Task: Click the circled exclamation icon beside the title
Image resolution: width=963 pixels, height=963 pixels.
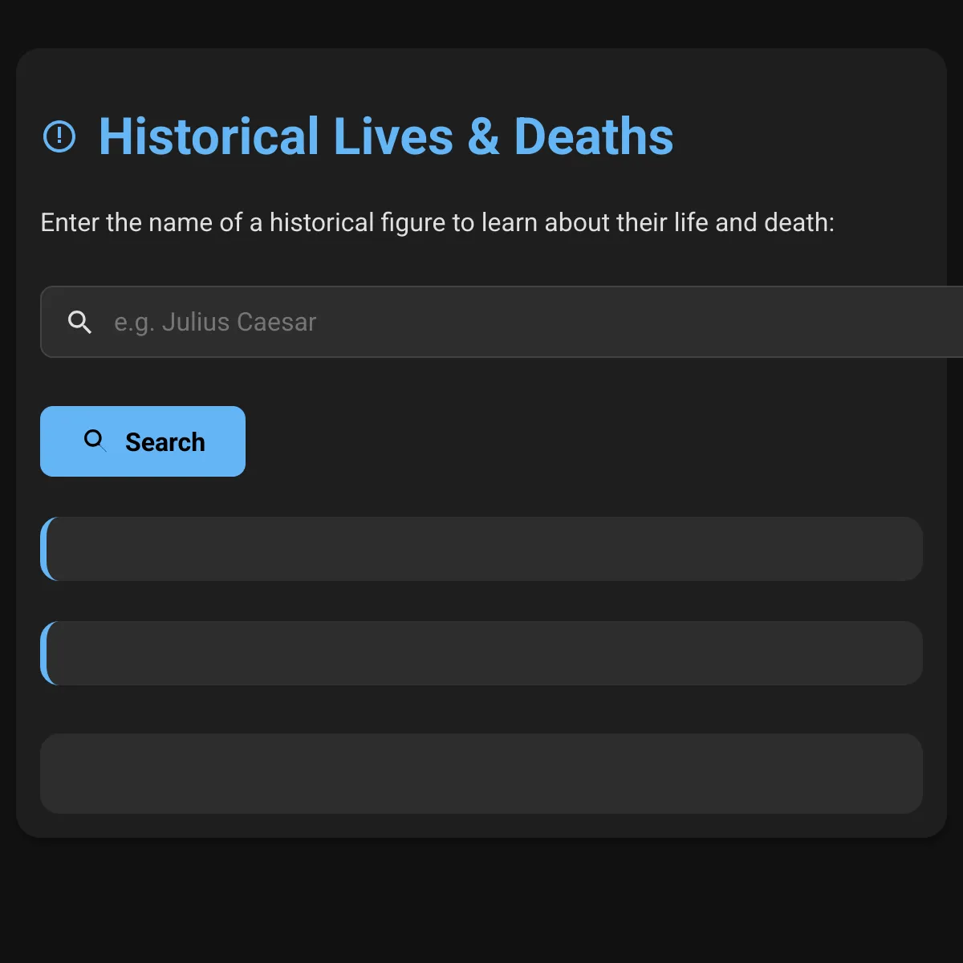Action: [59, 136]
